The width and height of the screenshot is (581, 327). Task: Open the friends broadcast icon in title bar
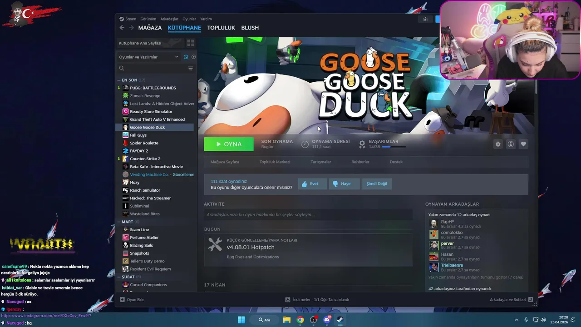[x=425, y=19]
